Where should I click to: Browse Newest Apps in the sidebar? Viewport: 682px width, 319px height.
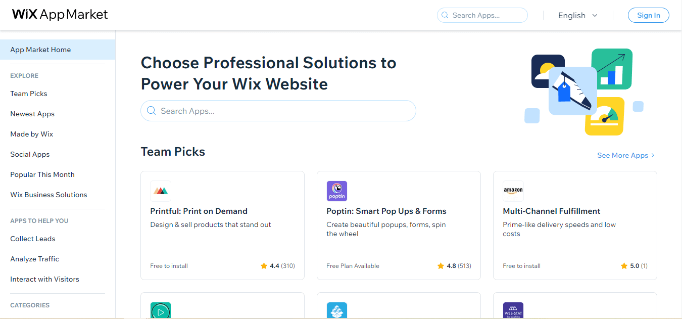[32, 114]
